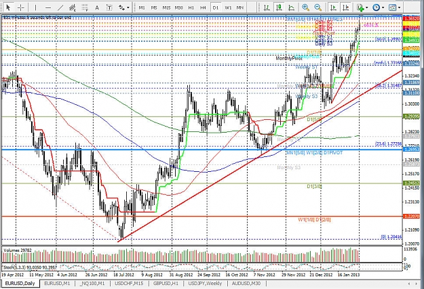Select the Cursor arrow tool
Image resolution: width=424 pixels, height=289 pixels.
(8, 7)
